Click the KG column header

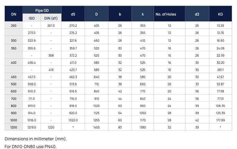tap(220, 14)
